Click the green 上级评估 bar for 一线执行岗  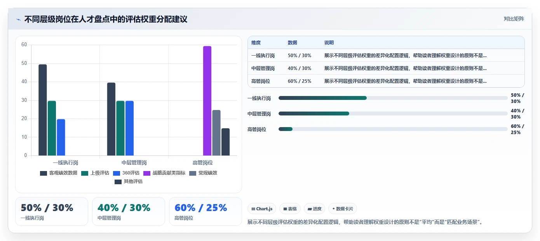pyautogui.click(x=52, y=128)
